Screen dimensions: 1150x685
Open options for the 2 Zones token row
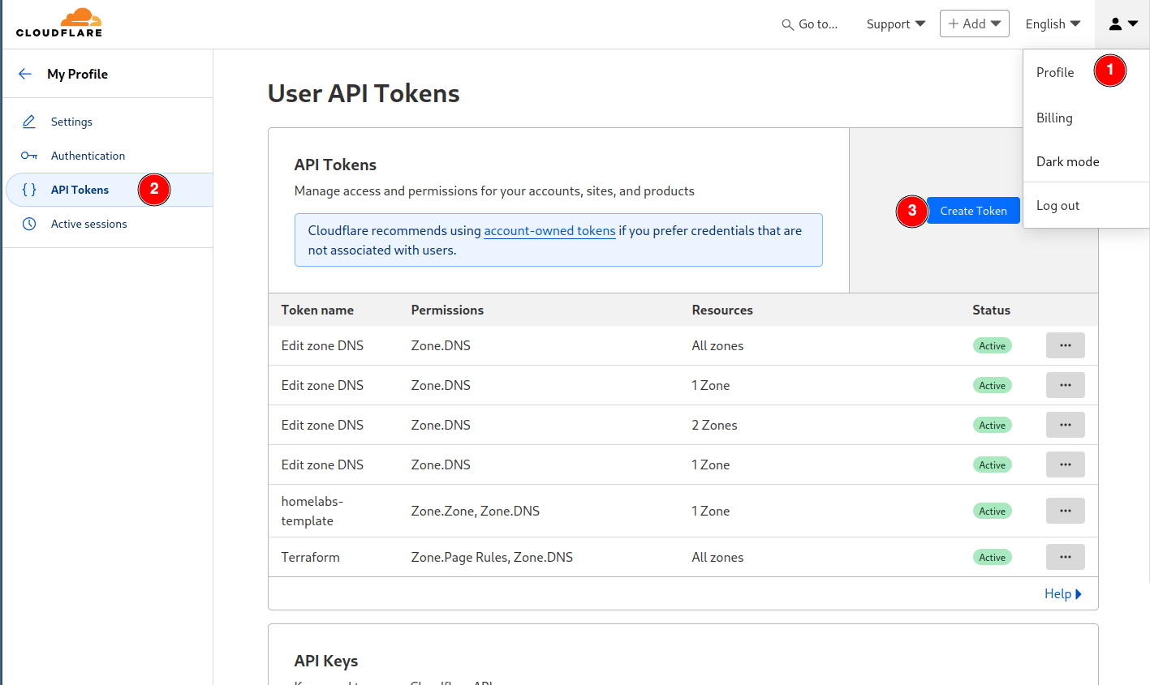point(1066,425)
